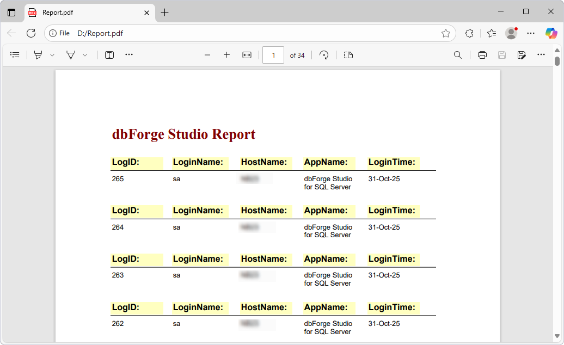Open more annotation options menu
Image resolution: width=564 pixels, height=345 pixels.
(x=129, y=54)
